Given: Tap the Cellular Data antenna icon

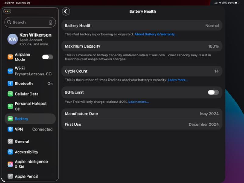Looking at the screenshot, I should (10, 94).
